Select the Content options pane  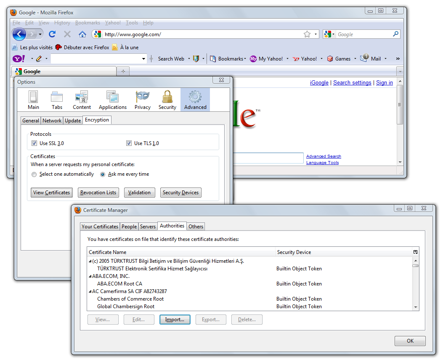click(x=82, y=100)
